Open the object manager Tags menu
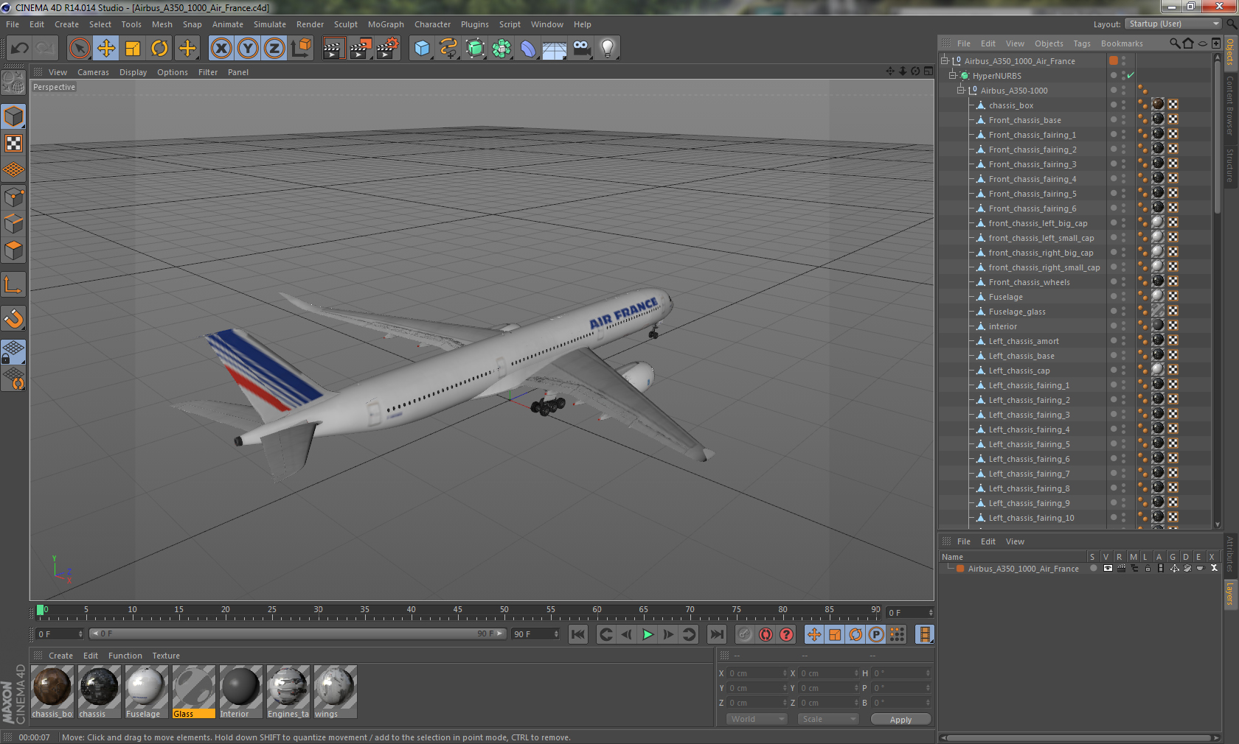The width and height of the screenshot is (1239, 744). [1082, 43]
